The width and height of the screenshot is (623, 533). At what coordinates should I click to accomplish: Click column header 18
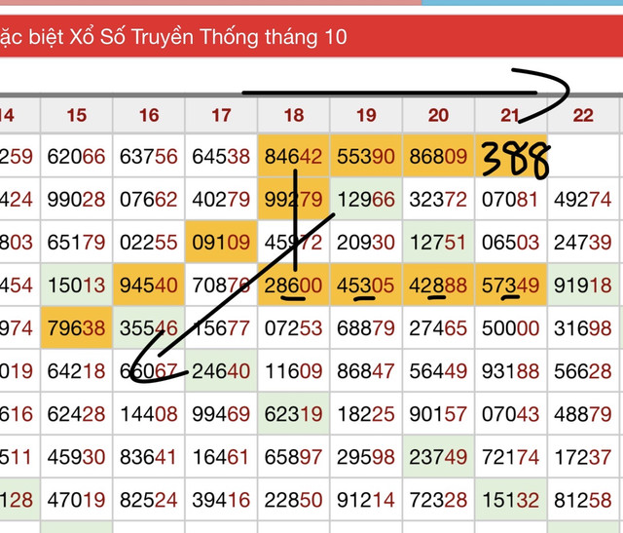click(294, 115)
